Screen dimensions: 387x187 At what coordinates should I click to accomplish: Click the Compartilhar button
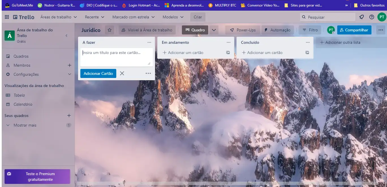point(354,30)
